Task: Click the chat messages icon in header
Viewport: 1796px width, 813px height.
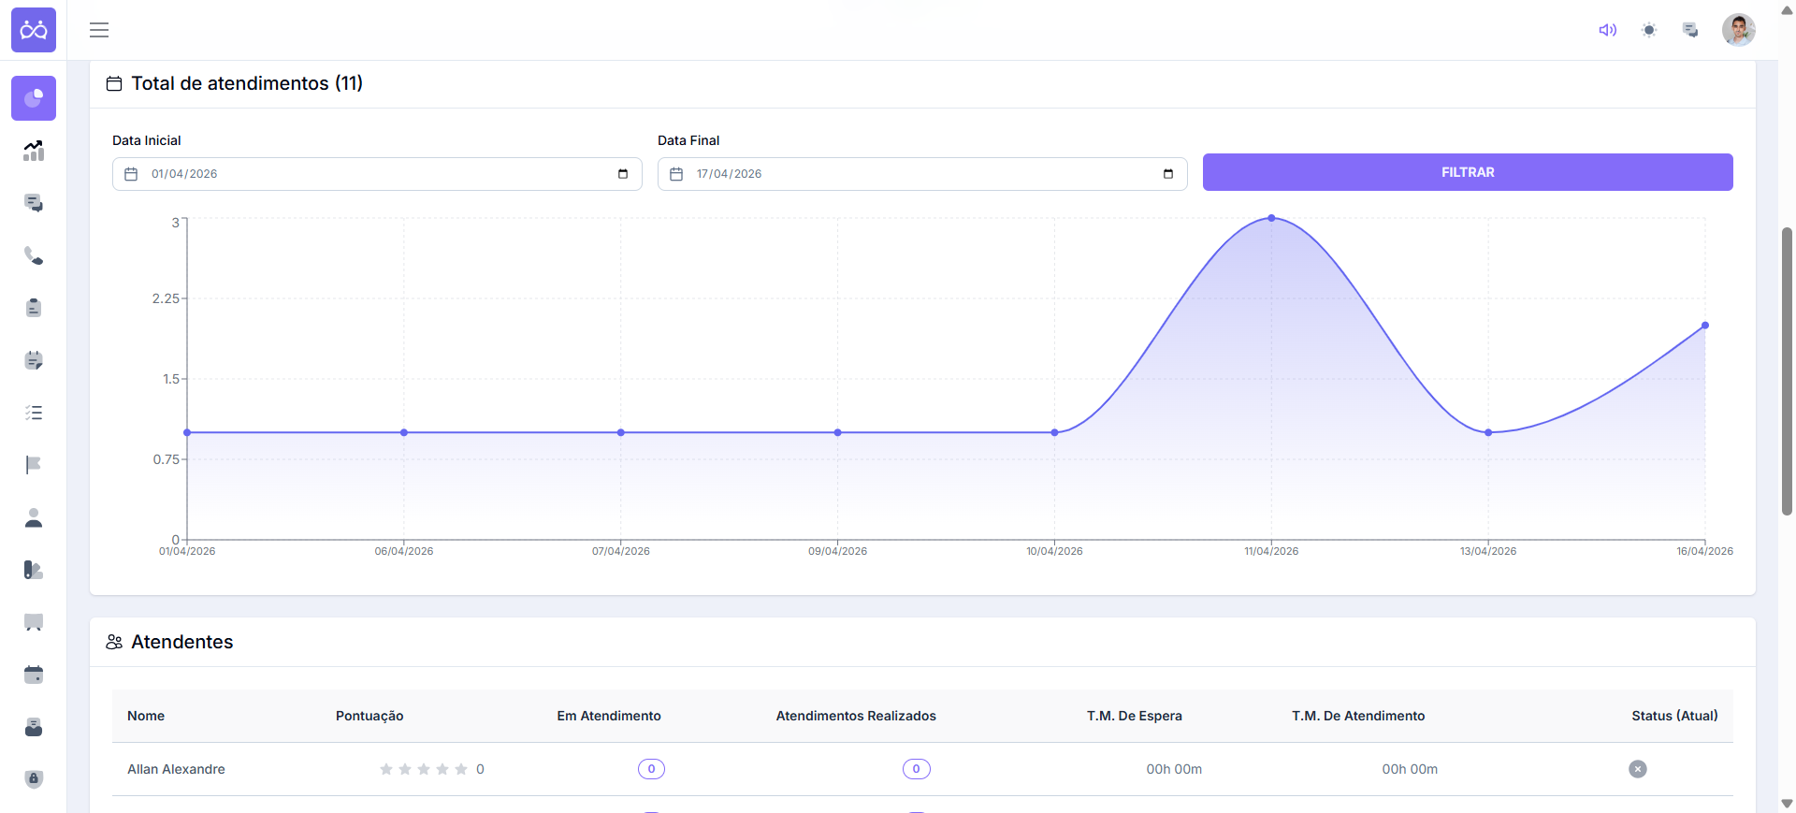Action: 1690,30
